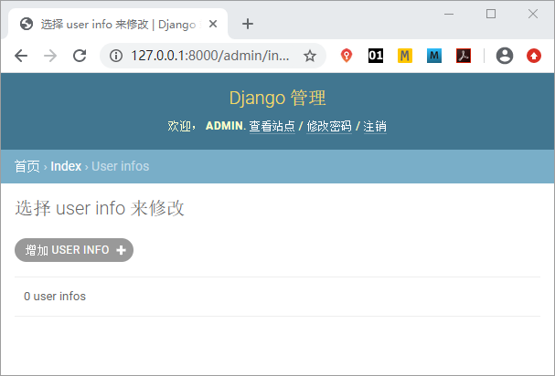Open a new tab with plus button
The height and width of the screenshot is (376, 555).
[248, 24]
